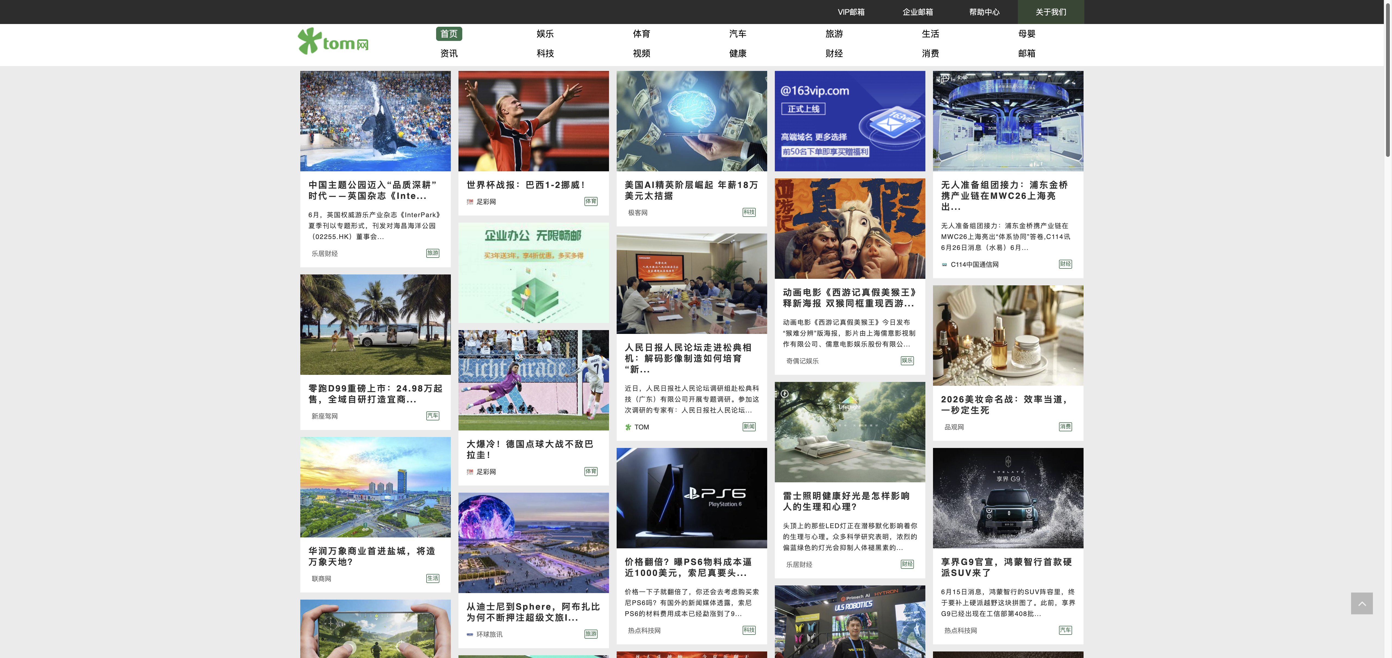Go to the 健康 section
Image resolution: width=1392 pixels, height=658 pixels.
[737, 53]
